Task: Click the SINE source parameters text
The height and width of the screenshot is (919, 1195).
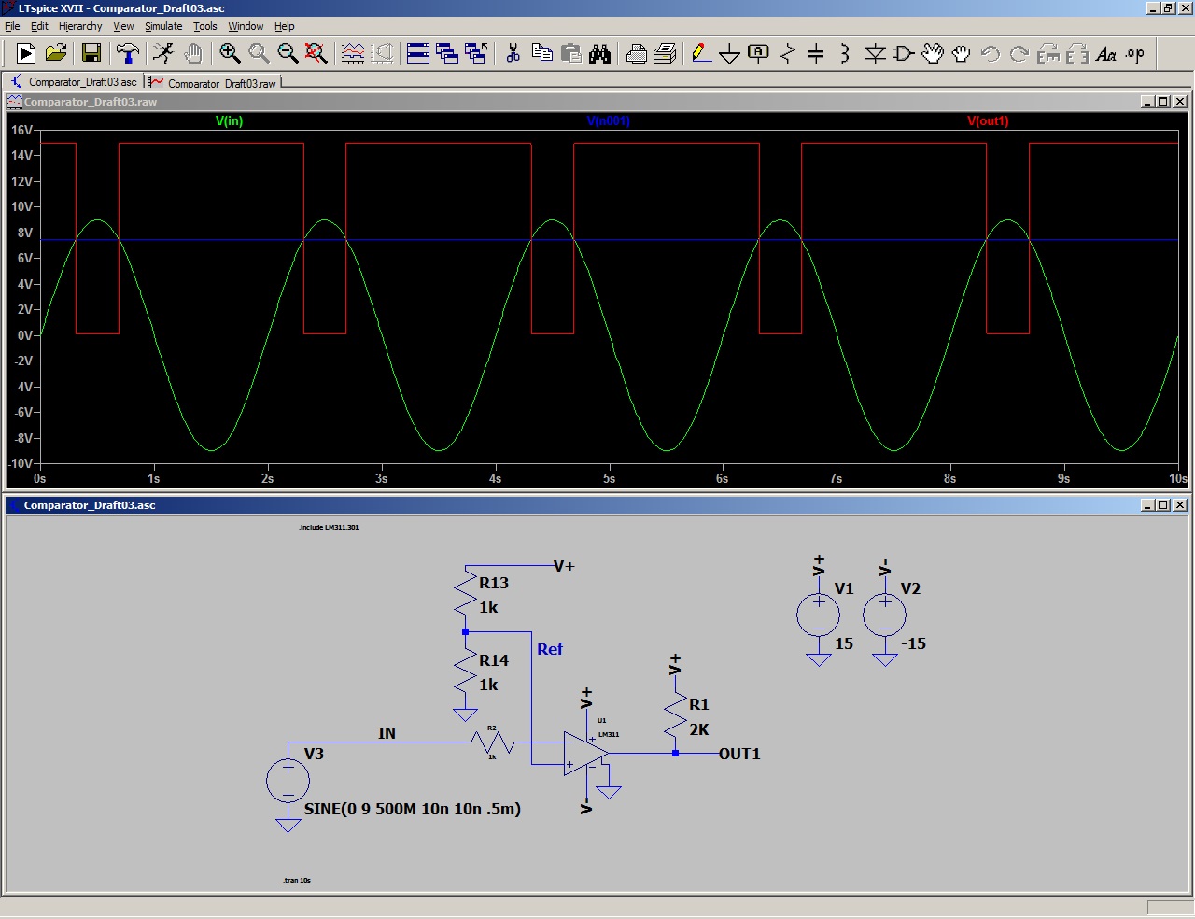Action: 412,809
